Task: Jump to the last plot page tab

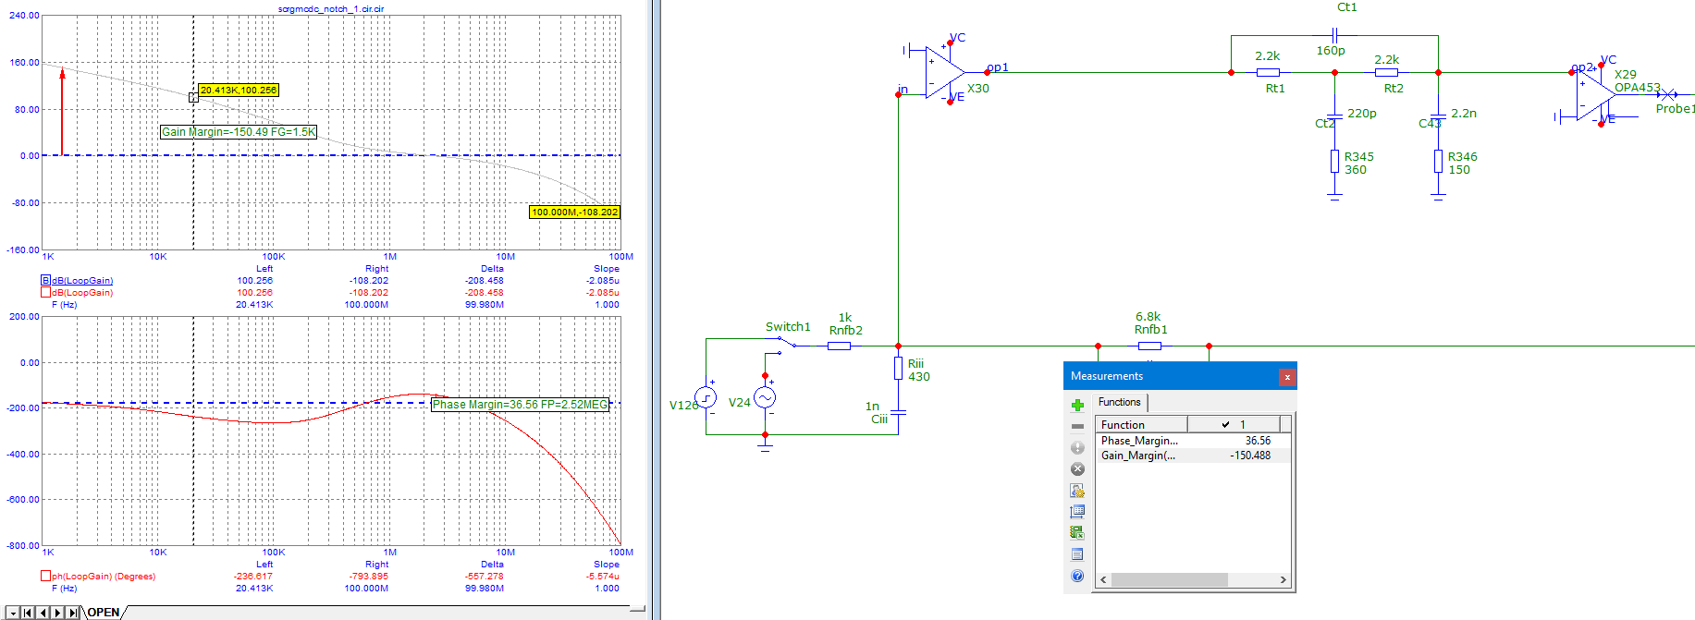Action: pos(73,613)
